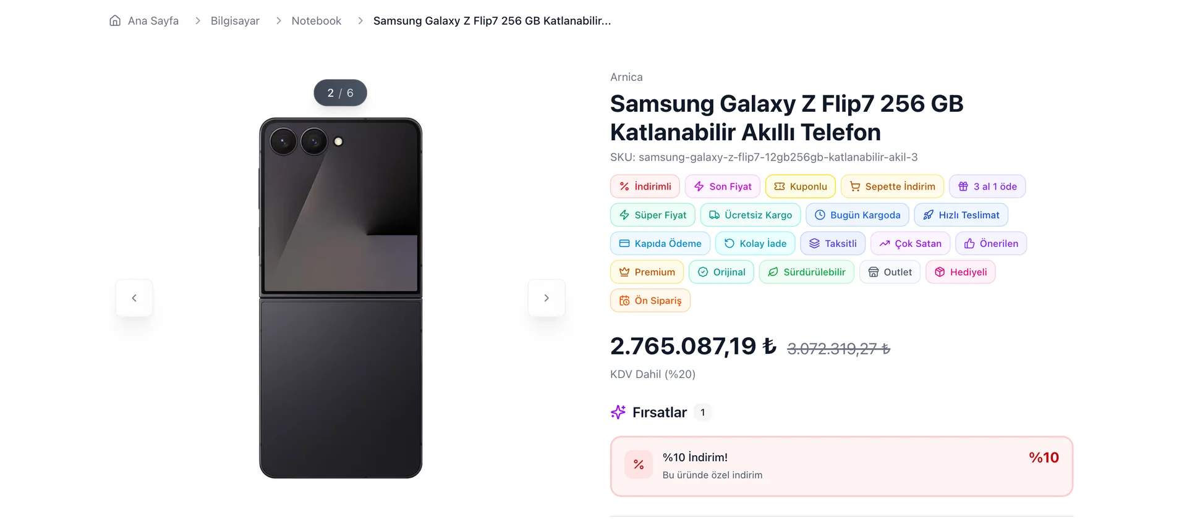Select the Hediyeli gift badge

point(961,272)
